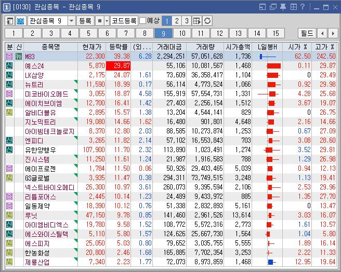Click the panel toggle icon left of 09
The image size is (341, 272).
point(10,21)
